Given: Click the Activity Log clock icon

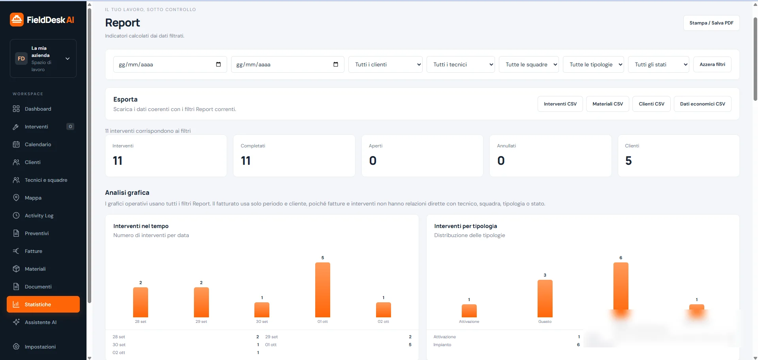Looking at the screenshot, I should pyautogui.click(x=16, y=215).
